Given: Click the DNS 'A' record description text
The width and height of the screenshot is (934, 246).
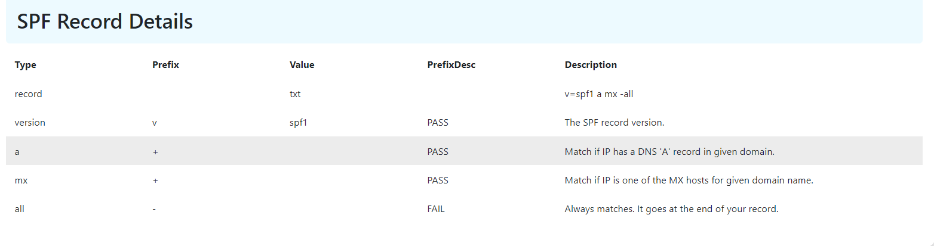Looking at the screenshot, I should click(x=669, y=151).
